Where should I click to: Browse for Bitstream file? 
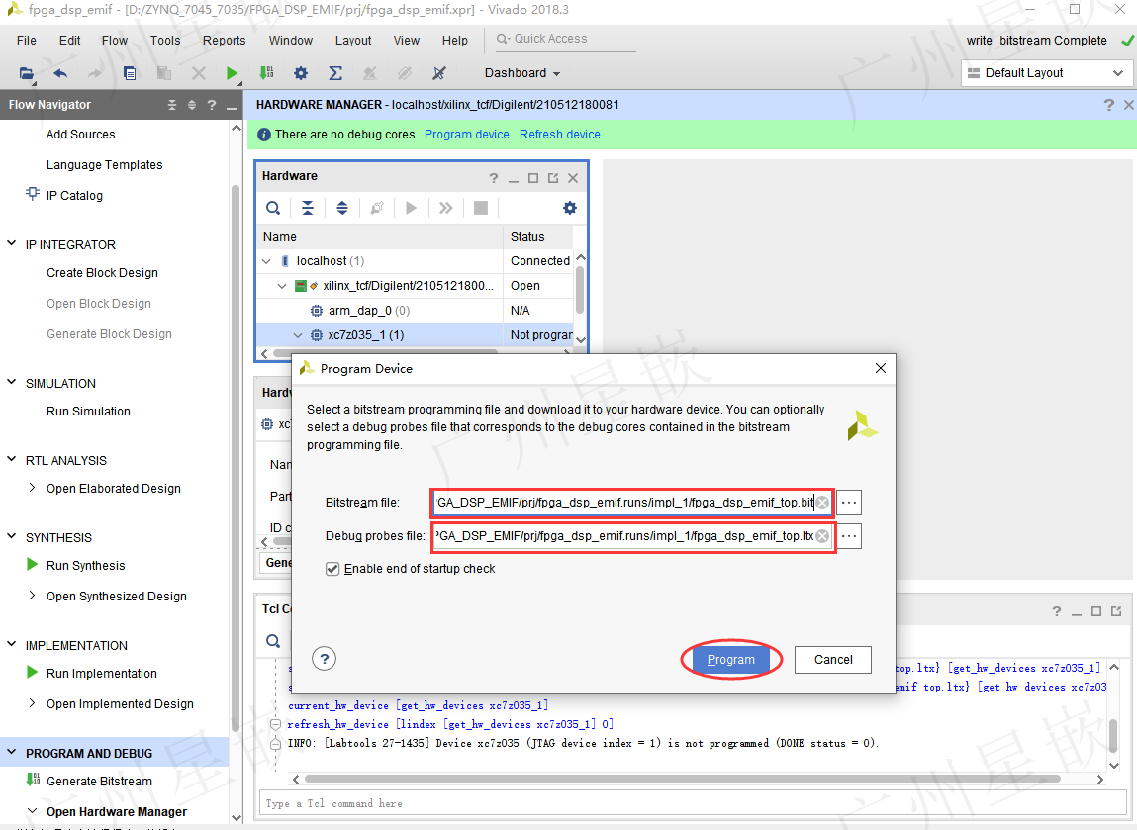849,503
